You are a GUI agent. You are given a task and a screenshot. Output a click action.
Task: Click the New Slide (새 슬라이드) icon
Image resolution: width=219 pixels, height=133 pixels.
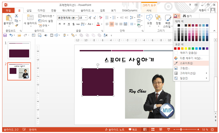(x=30, y=17)
